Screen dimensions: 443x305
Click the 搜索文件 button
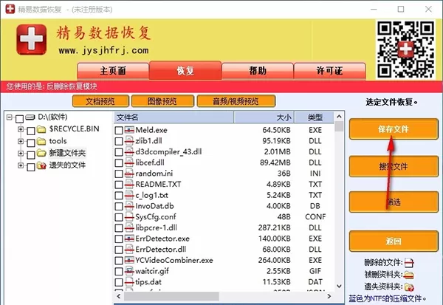pyautogui.click(x=394, y=166)
